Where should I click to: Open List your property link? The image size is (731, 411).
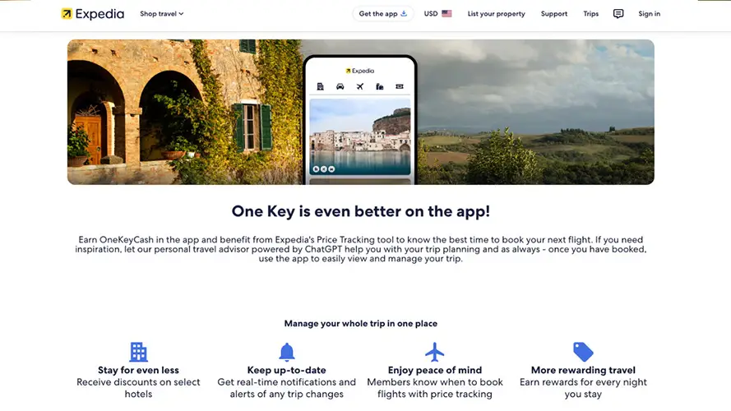click(496, 14)
